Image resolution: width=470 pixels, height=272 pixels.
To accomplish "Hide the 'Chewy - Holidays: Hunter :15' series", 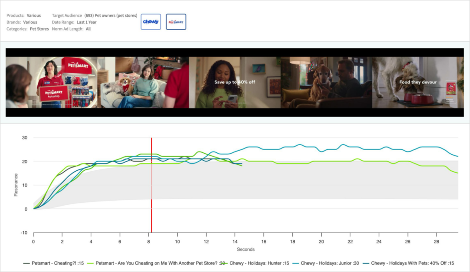I will [259, 263].
